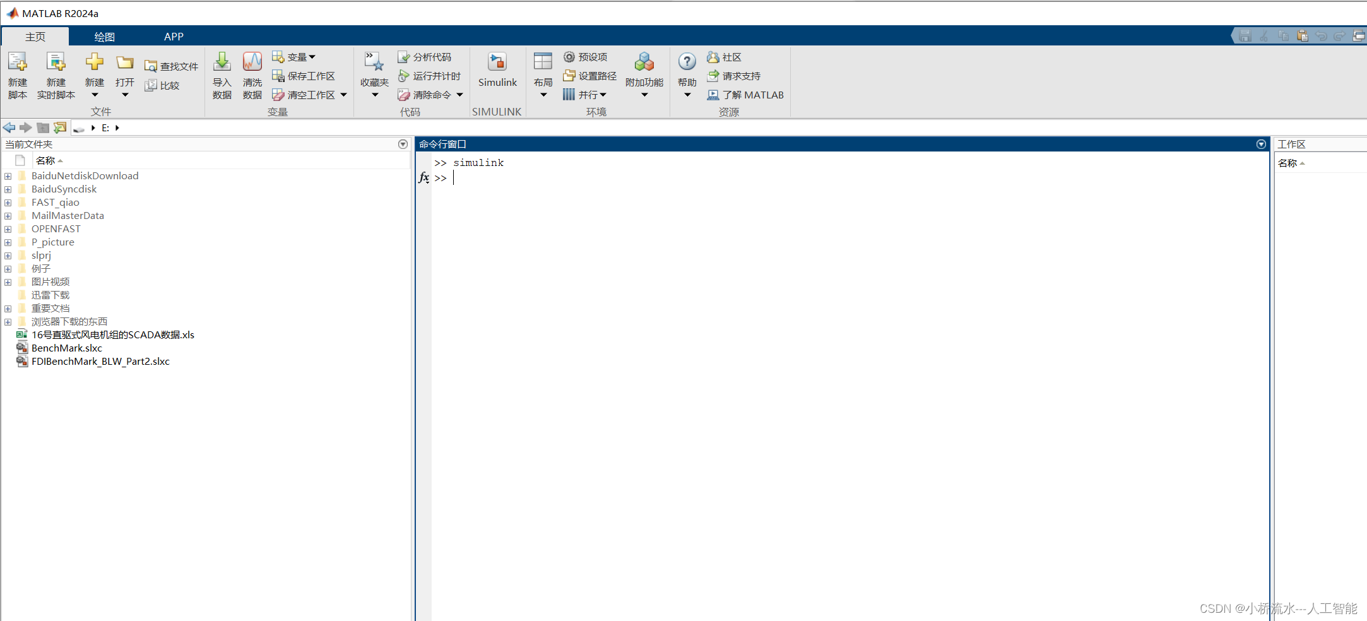Click 了解 MATLAB learn button
Viewport: 1367px width, 621px height.
[x=745, y=95]
